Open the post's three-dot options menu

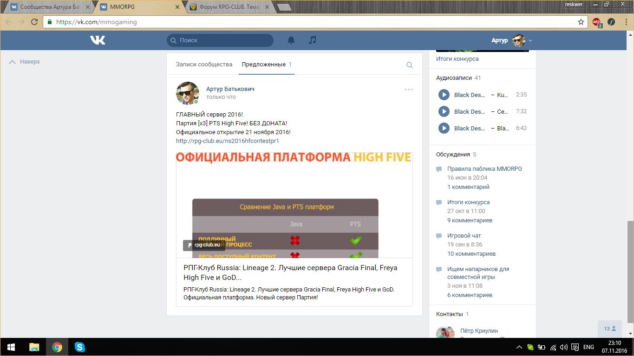408,90
